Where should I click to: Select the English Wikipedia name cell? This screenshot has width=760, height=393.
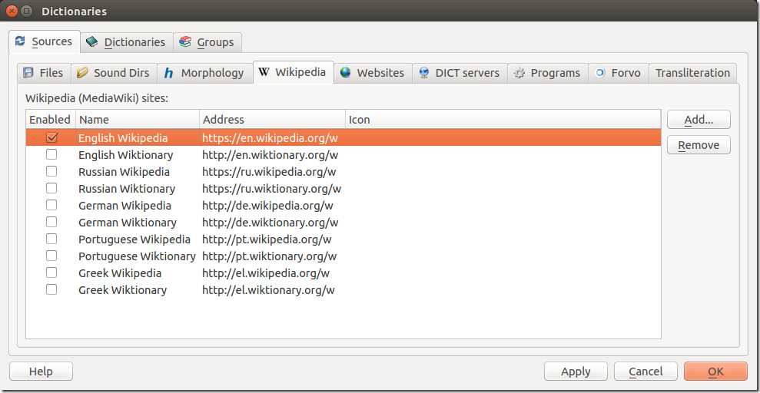[137, 138]
